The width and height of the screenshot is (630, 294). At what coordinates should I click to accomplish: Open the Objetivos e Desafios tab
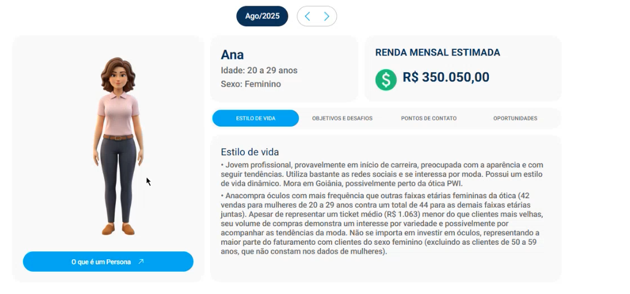click(x=342, y=118)
